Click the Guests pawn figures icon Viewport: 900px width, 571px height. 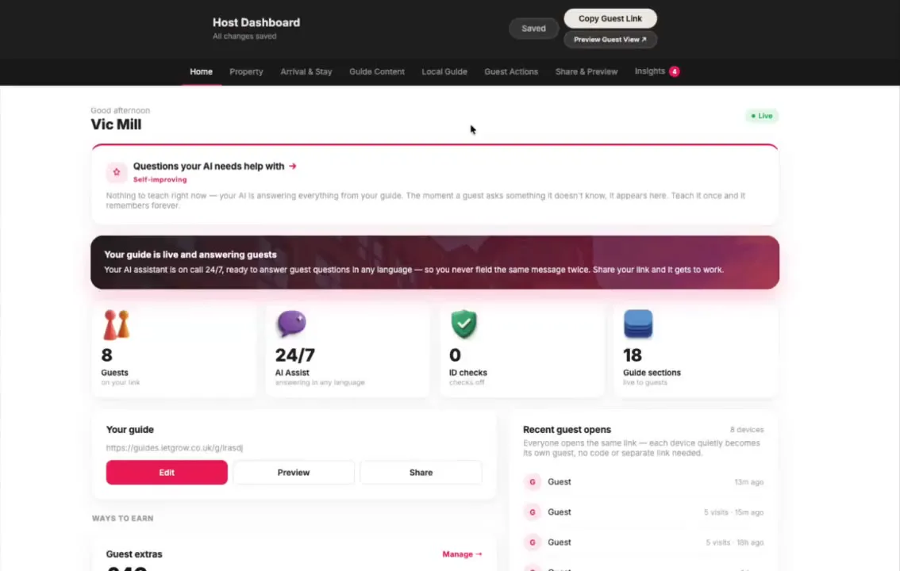(x=117, y=324)
